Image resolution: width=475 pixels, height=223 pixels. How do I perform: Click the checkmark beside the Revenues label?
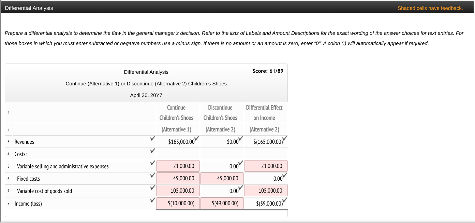[152, 139]
